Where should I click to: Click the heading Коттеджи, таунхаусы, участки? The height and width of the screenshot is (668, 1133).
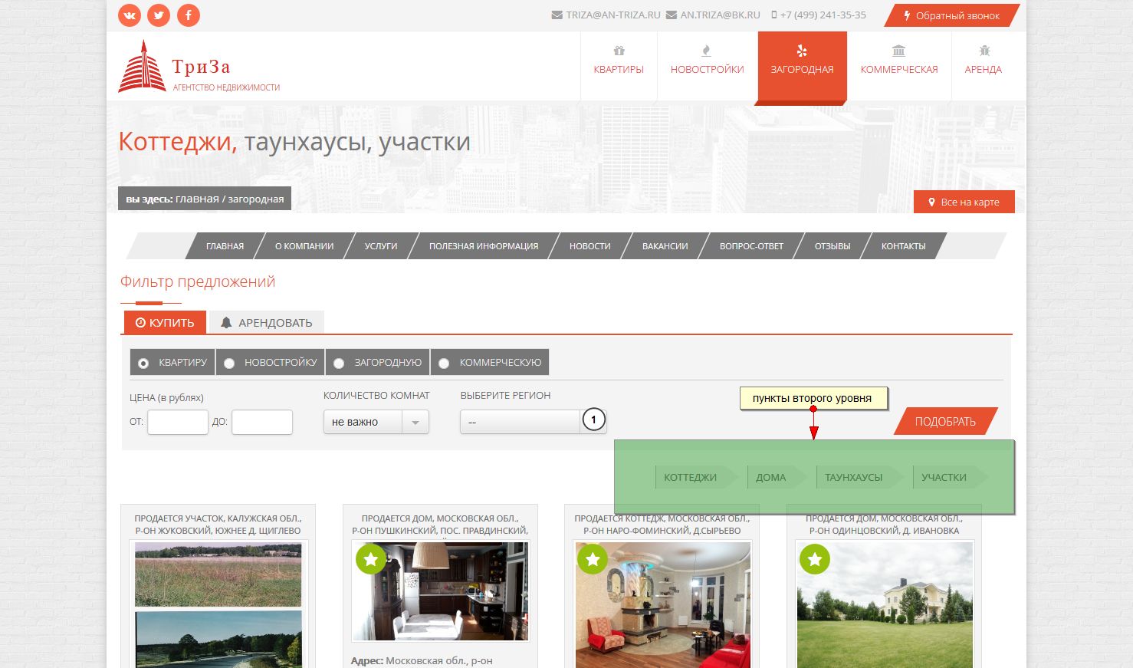pyautogui.click(x=294, y=143)
